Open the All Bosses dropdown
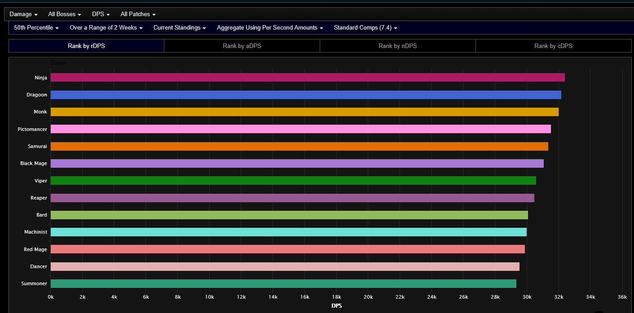634x313 pixels. (x=65, y=14)
